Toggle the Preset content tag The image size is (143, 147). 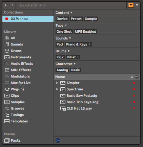[76, 19]
